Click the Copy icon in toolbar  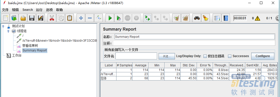(61, 18)
